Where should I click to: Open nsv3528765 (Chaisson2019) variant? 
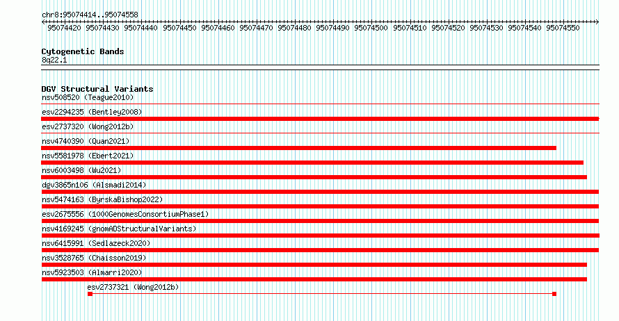click(x=94, y=258)
